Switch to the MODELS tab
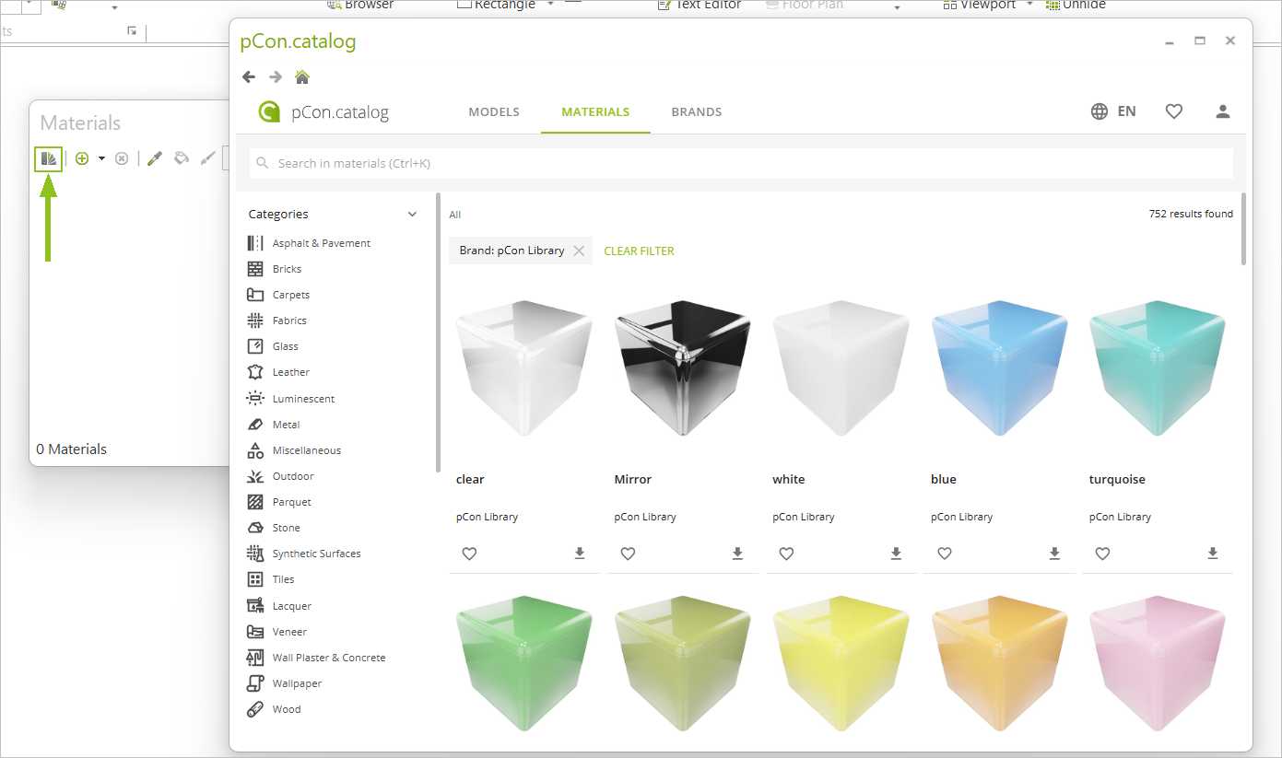This screenshot has width=1282, height=758. tap(494, 112)
